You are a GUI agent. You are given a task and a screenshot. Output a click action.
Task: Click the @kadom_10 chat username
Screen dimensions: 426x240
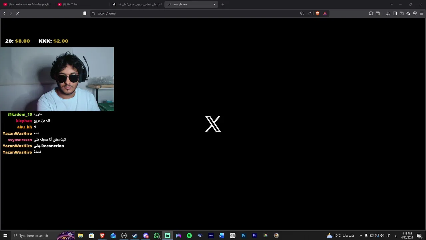20,114
